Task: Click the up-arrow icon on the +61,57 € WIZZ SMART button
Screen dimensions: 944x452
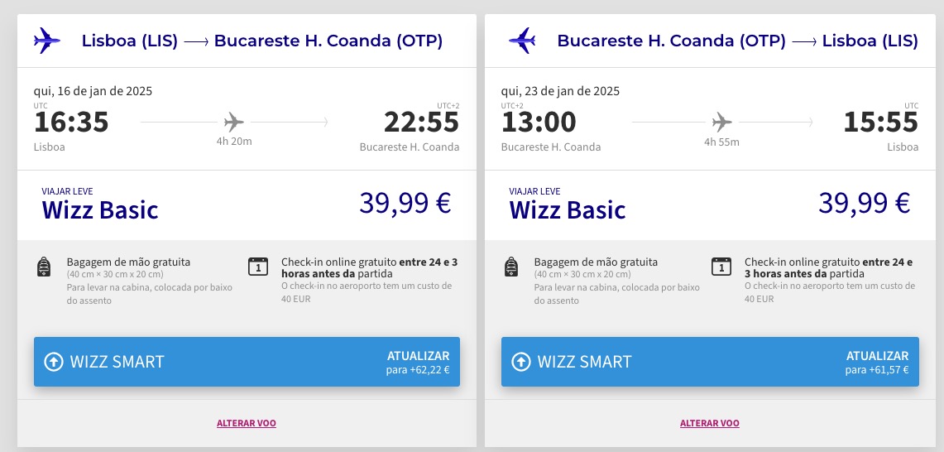Action: (x=520, y=362)
